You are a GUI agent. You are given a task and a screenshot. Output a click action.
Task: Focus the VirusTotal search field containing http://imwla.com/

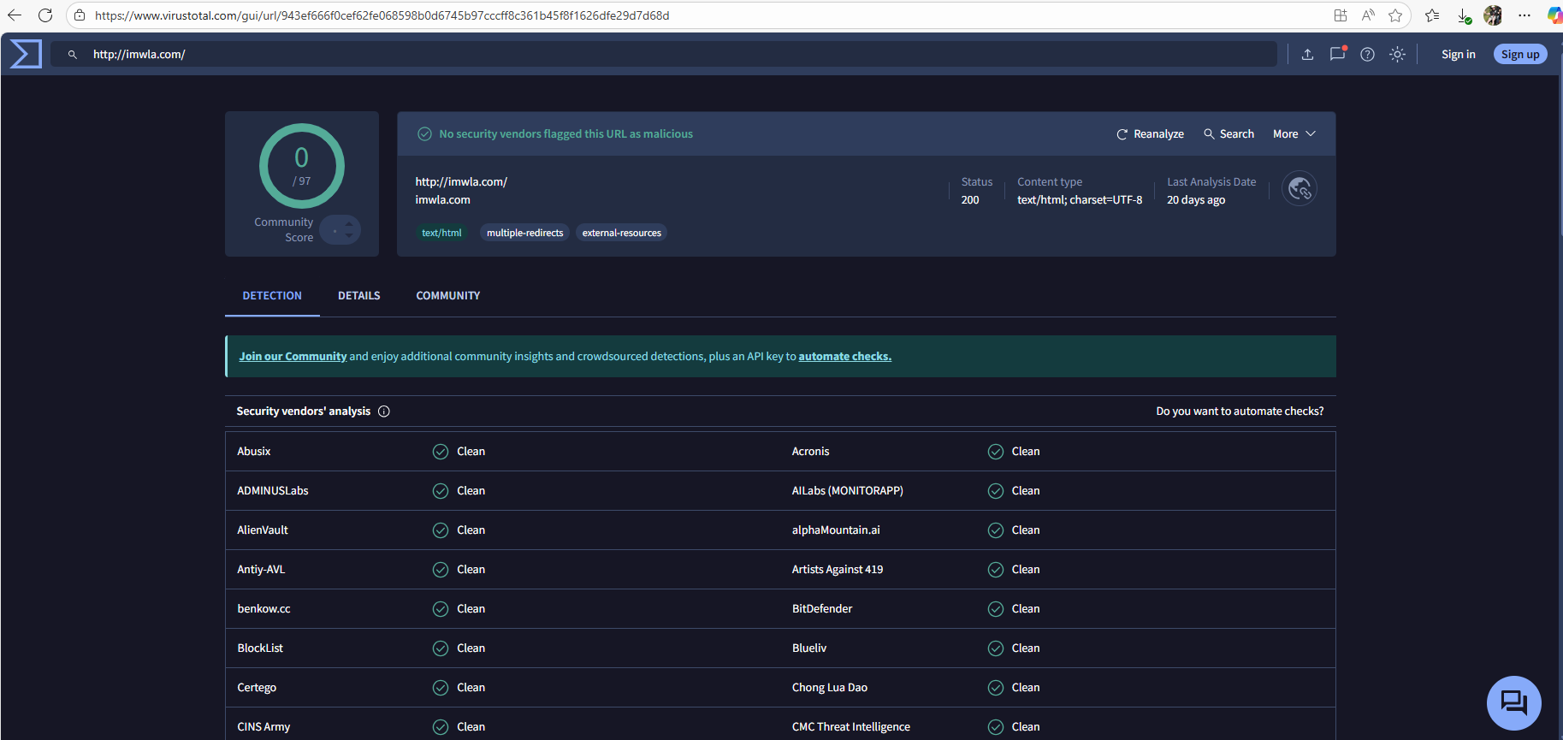pyautogui.click(x=664, y=55)
